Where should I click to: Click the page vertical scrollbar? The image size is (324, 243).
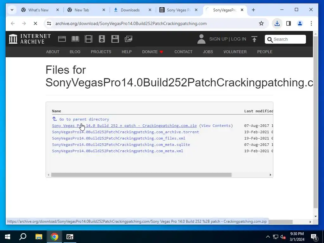point(315,122)
